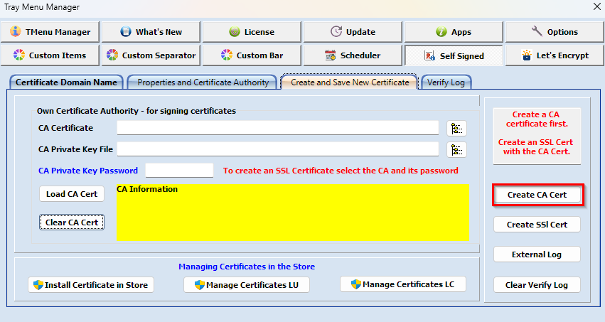Switch to Properties and Certificate Authority tab
Screen dimensions: 605x322
[202, 82]
